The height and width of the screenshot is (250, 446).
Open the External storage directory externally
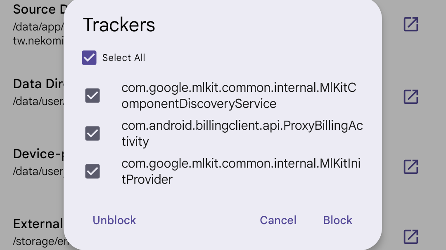click(x=410, y=237)
